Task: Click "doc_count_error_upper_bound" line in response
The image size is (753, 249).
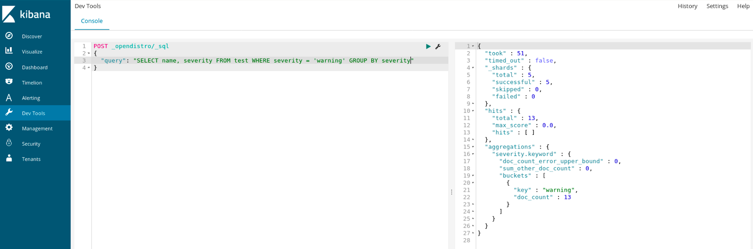Action: click(x=560, y=161)
